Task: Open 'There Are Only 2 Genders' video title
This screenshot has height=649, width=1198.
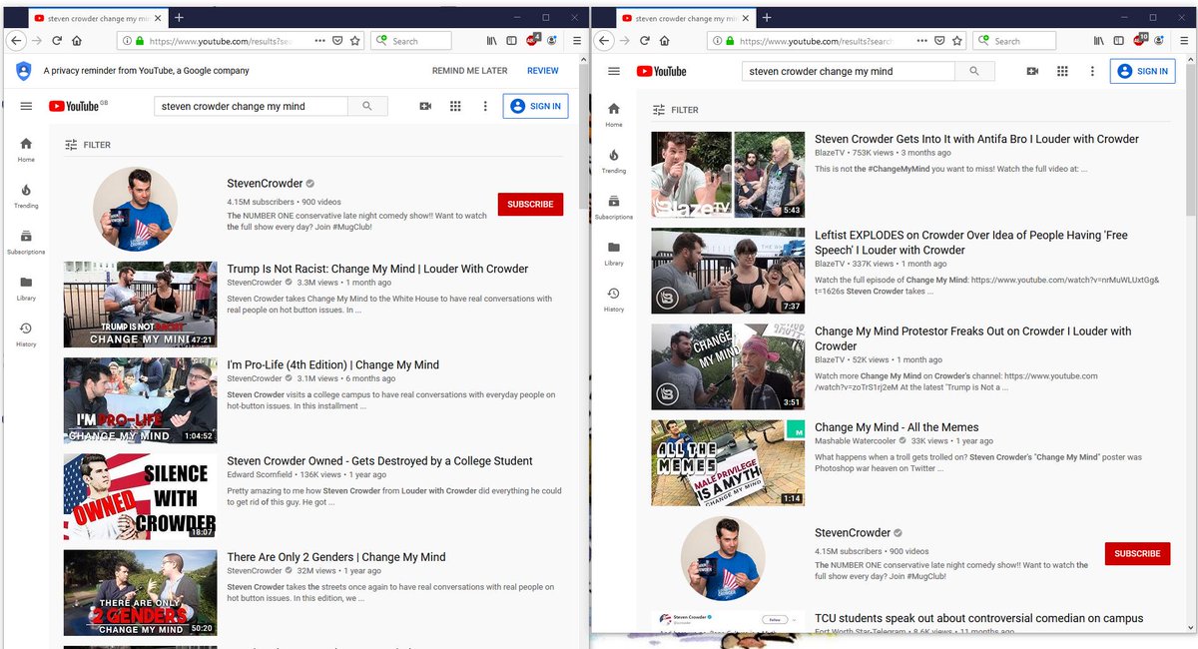Action: tap(336, 557)
